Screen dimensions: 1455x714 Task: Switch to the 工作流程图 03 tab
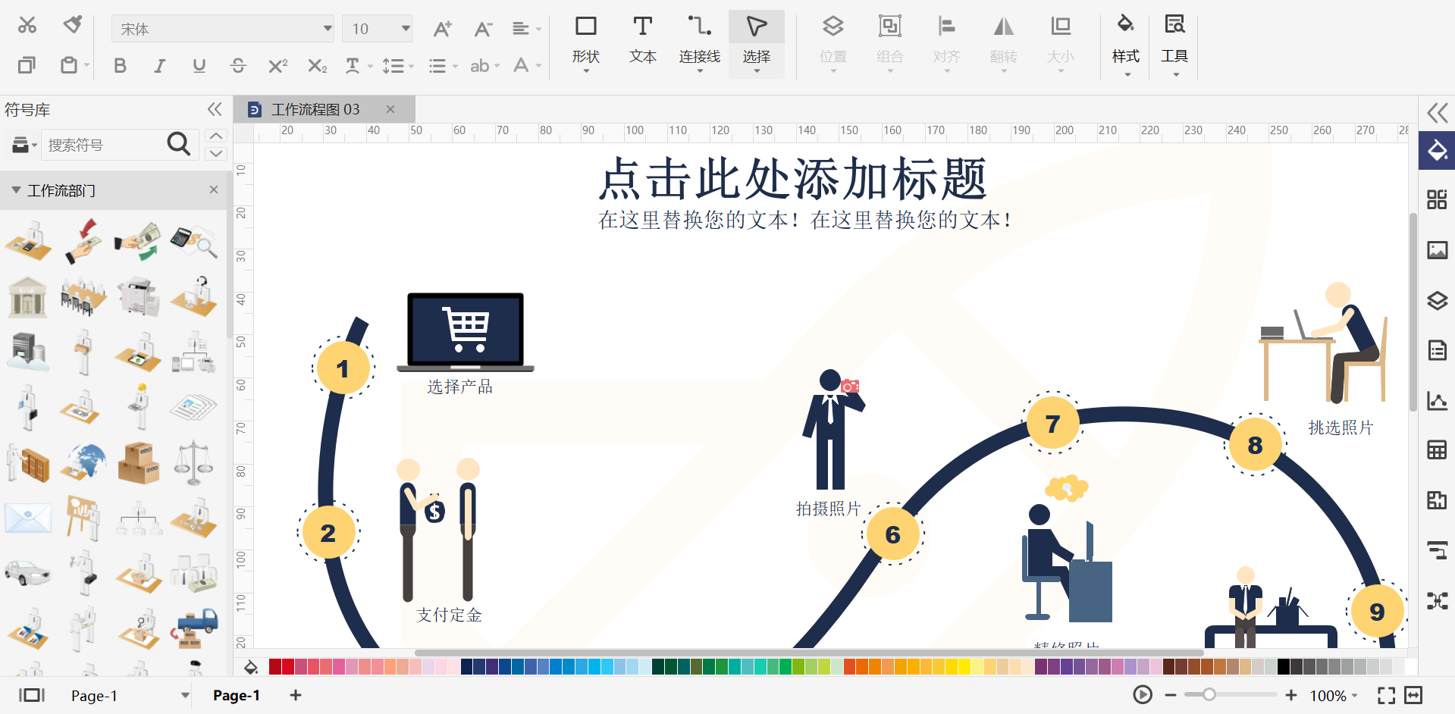[x=315, y=109]
